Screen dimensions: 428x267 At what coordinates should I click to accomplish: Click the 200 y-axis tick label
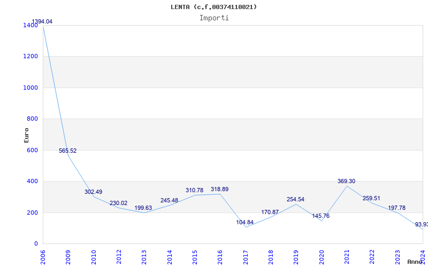(x=32, y=213)
